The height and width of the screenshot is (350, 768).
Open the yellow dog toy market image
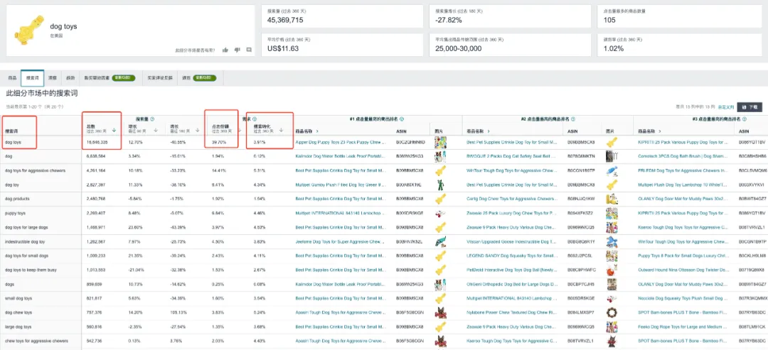29,29
